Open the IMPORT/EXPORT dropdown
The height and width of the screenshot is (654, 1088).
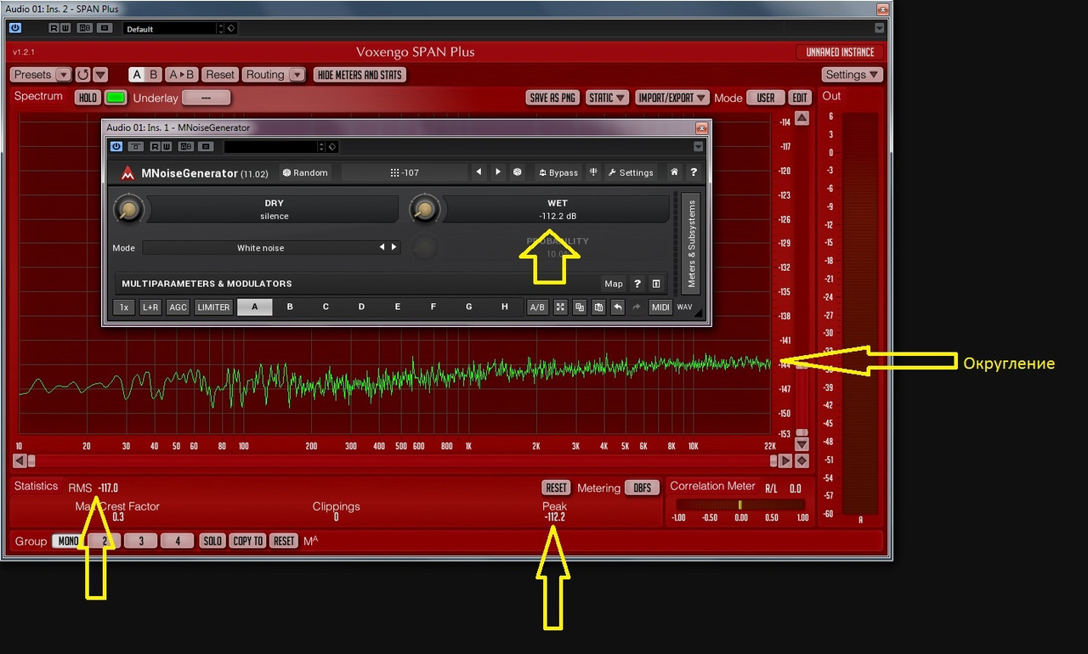[671, 98]
